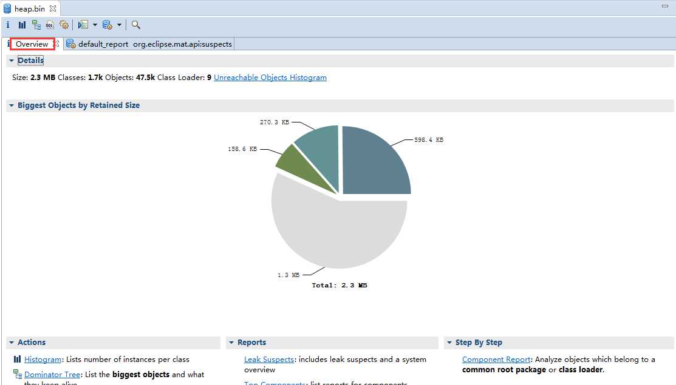Image resolution: width=676 pixels, height=385 pixels.
Task: Open the Dominator Tree link under Actions
Action: pos(52,374)
